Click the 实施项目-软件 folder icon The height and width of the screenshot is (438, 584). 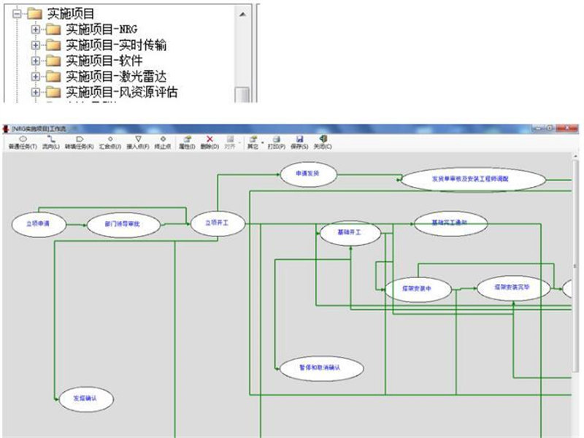53,61
